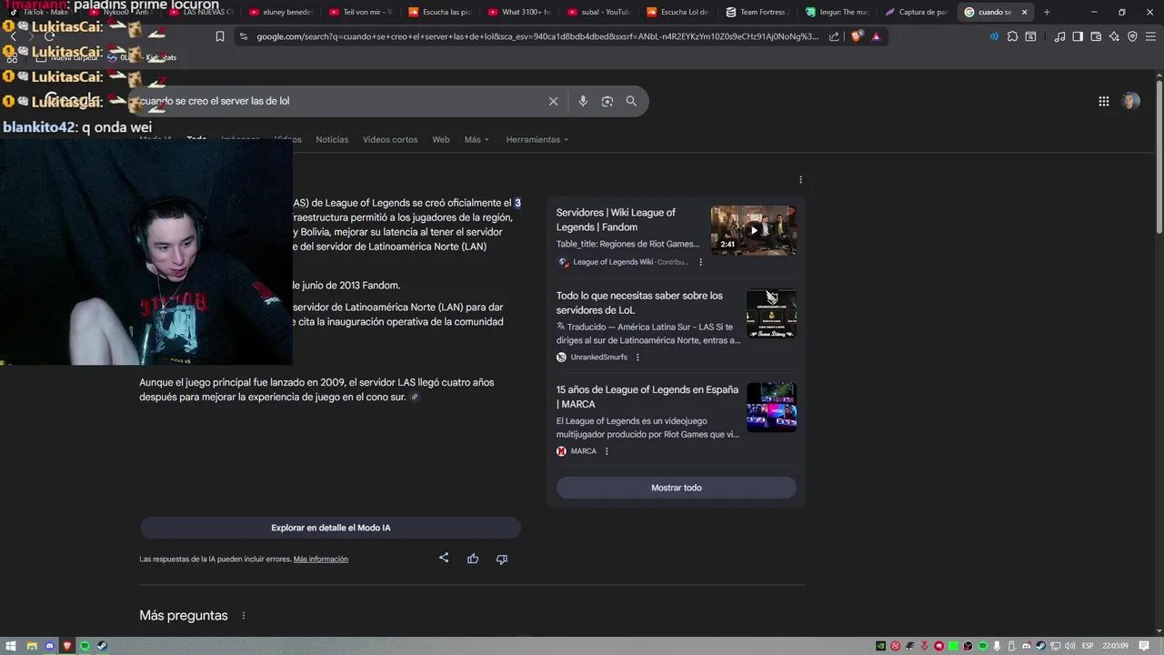The image size is (1164, 655).
Task: Open the Windows notification center
Action: click(1145, 646)
